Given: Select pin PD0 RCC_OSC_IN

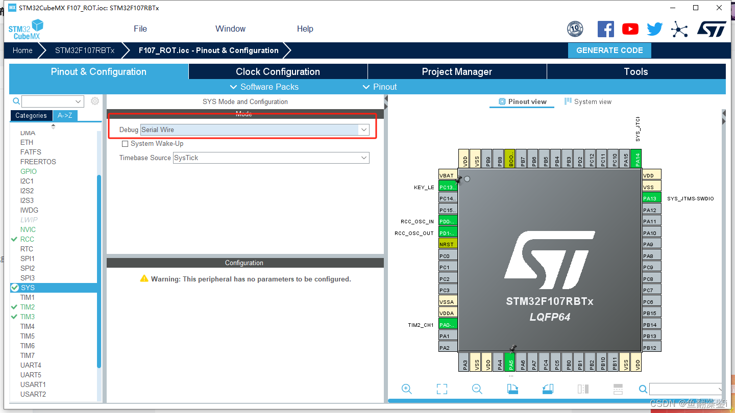Looking at the screenshot, I should [x=448, y=221].
